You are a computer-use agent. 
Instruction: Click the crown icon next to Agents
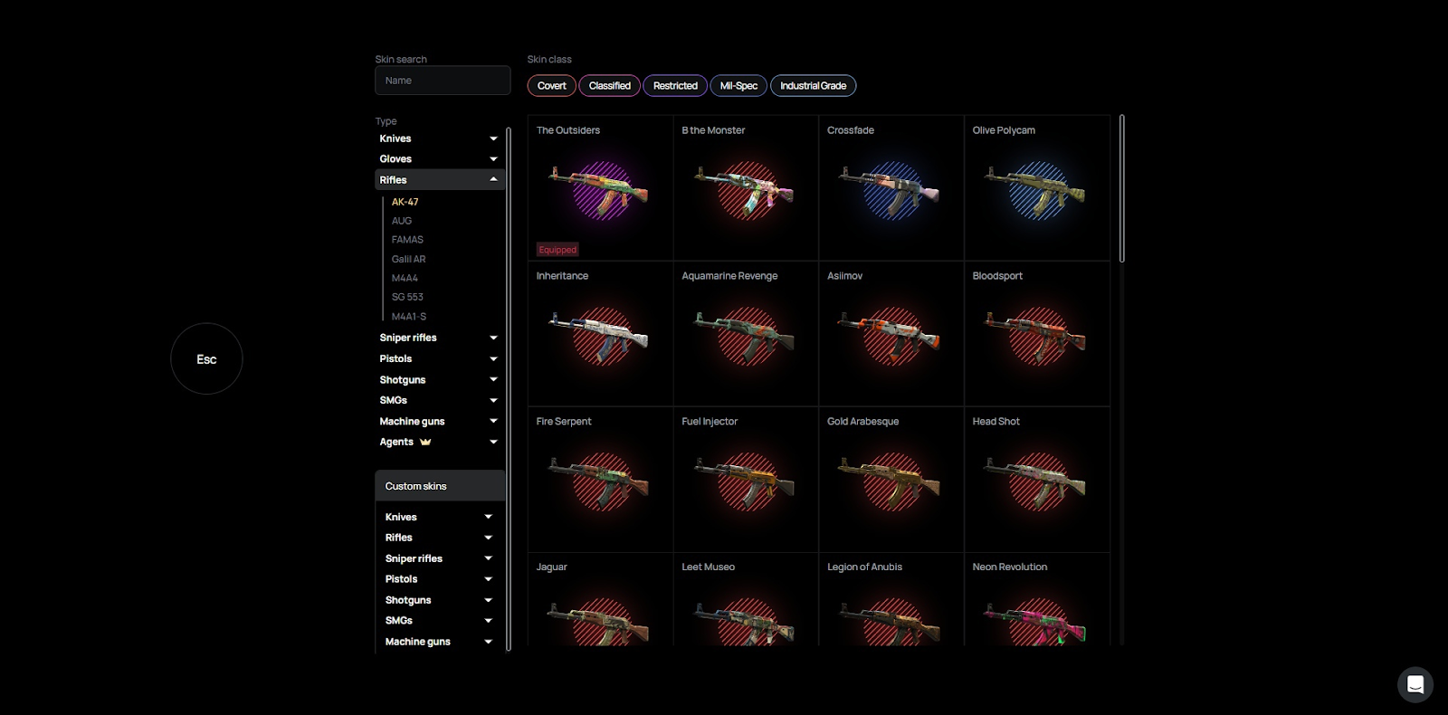pos(425,442)
